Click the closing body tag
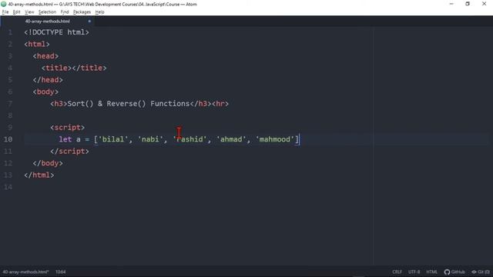Viewport: 493px width, 277px height. 48,163
